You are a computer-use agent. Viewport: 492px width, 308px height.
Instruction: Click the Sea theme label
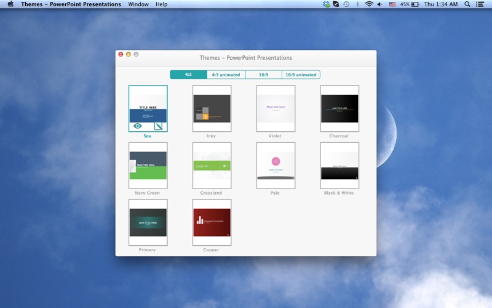tap(147, 136)
